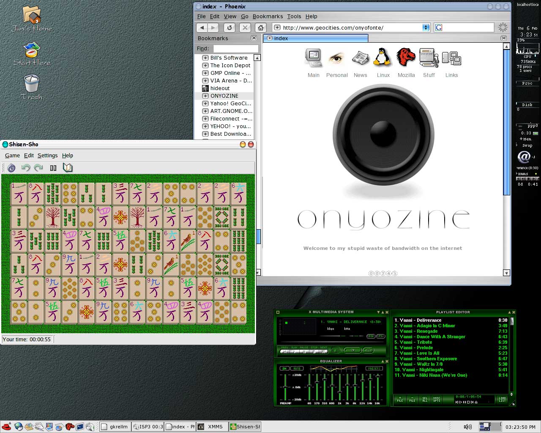Click the Linux penguin icon on webpage
541x433 pixels.
[x=383, y=57]
